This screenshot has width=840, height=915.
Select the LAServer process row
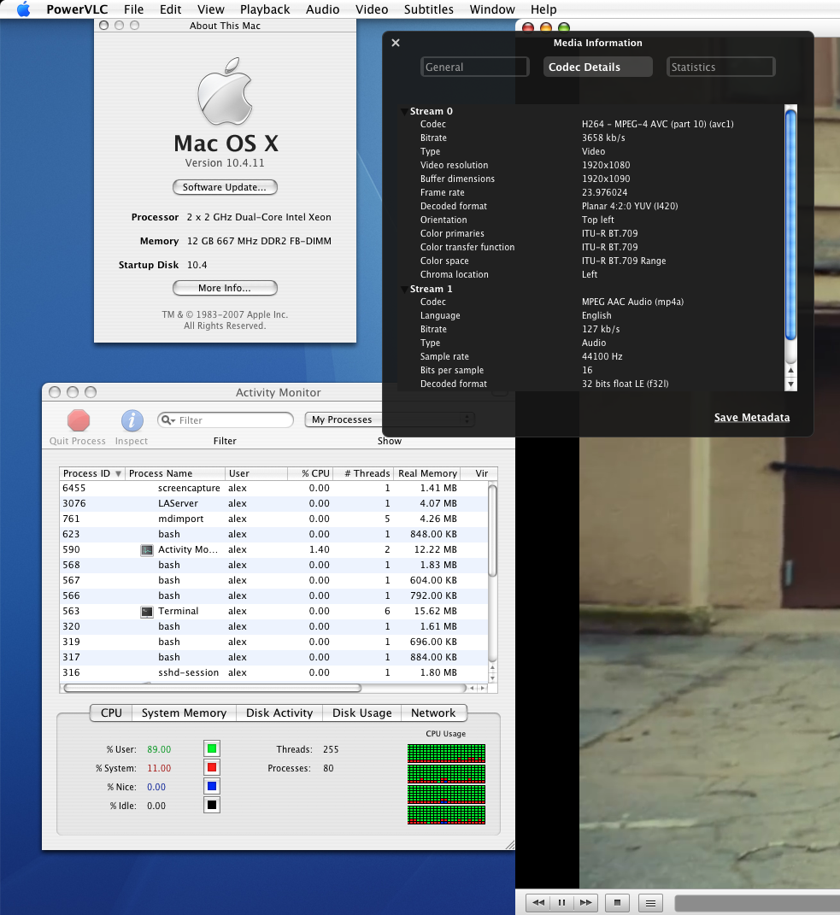273,503
